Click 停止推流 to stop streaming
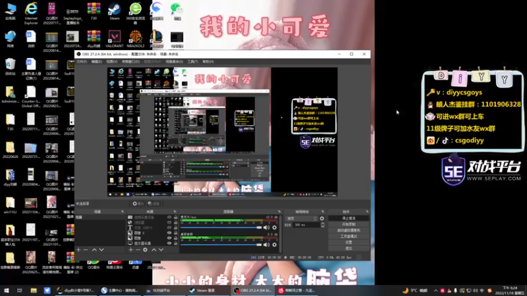This screenshot has width=527, height=296. tap(348, 218)
